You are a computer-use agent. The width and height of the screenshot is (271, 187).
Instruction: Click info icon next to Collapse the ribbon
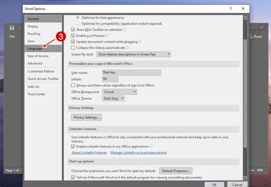coord(127,47)
